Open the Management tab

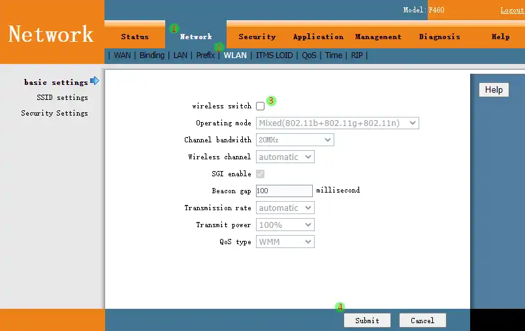click(x=378, y=37)
